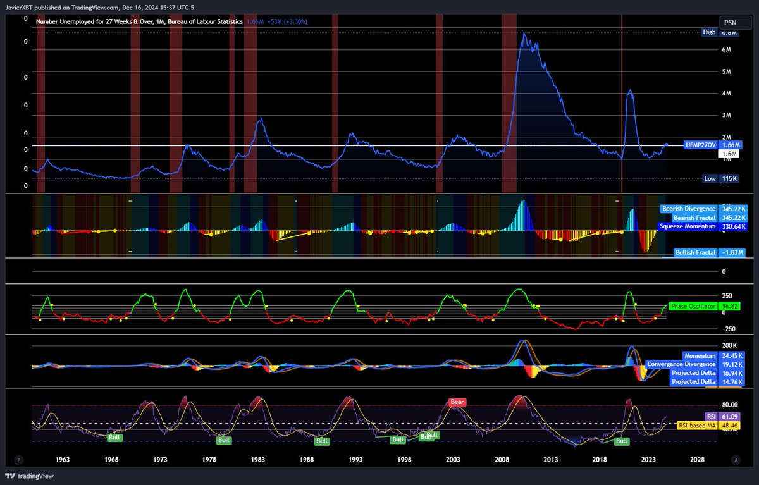Select the chart title 'Number Unemployed for 27 Weeks & Over'

95,21
